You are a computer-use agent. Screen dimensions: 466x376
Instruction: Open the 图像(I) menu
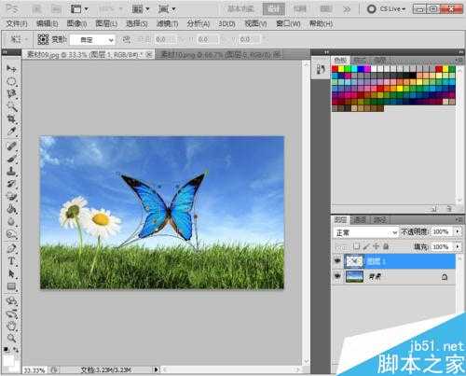(x=76, y=23)
